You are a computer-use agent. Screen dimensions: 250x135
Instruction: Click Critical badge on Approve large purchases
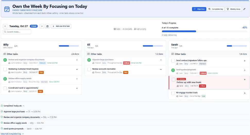click(x=127, y=63)
